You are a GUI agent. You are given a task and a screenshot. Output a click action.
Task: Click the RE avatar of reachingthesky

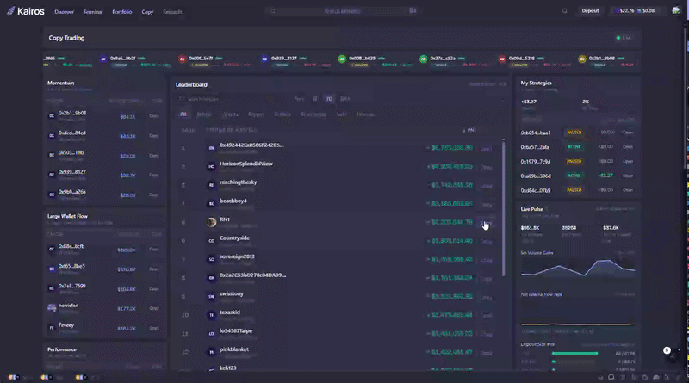pyautogui.click(x=211, y=185)
